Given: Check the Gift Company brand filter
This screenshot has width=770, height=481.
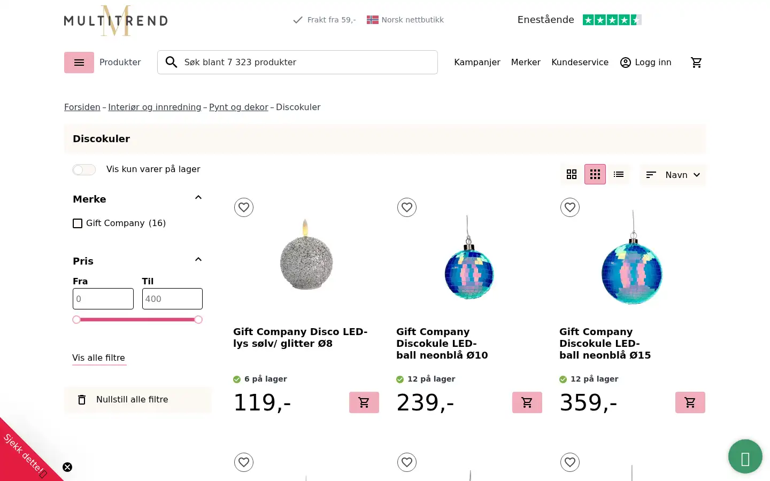Looking at the screenshot, I should (x=78, y=223).
